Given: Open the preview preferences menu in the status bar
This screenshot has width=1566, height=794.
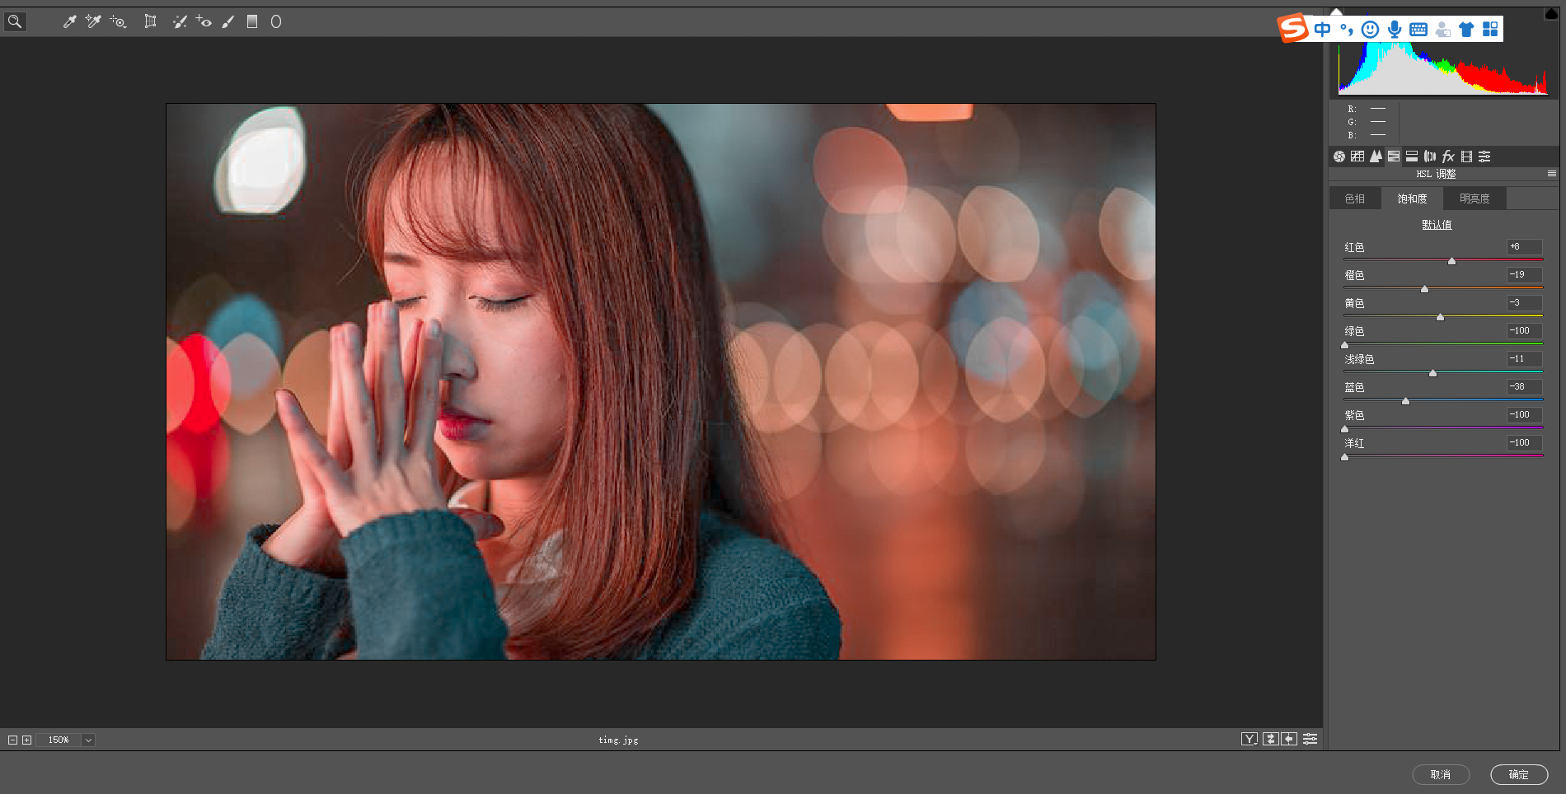Looking at the screenshot, I should [x=1310, y=739].
